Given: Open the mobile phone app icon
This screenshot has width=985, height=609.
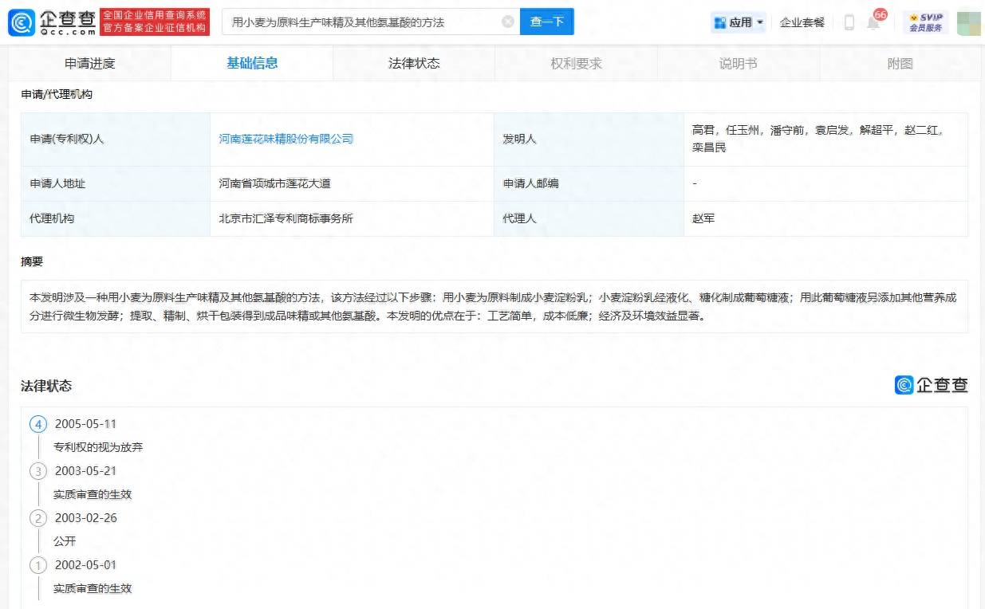Looking at the screenshot, I should 849,22.
